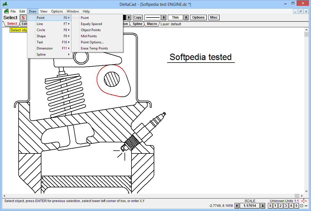This screenshot has width=311, height=211.
Task: Choose Mid Points entry
Action: (97, 36)
